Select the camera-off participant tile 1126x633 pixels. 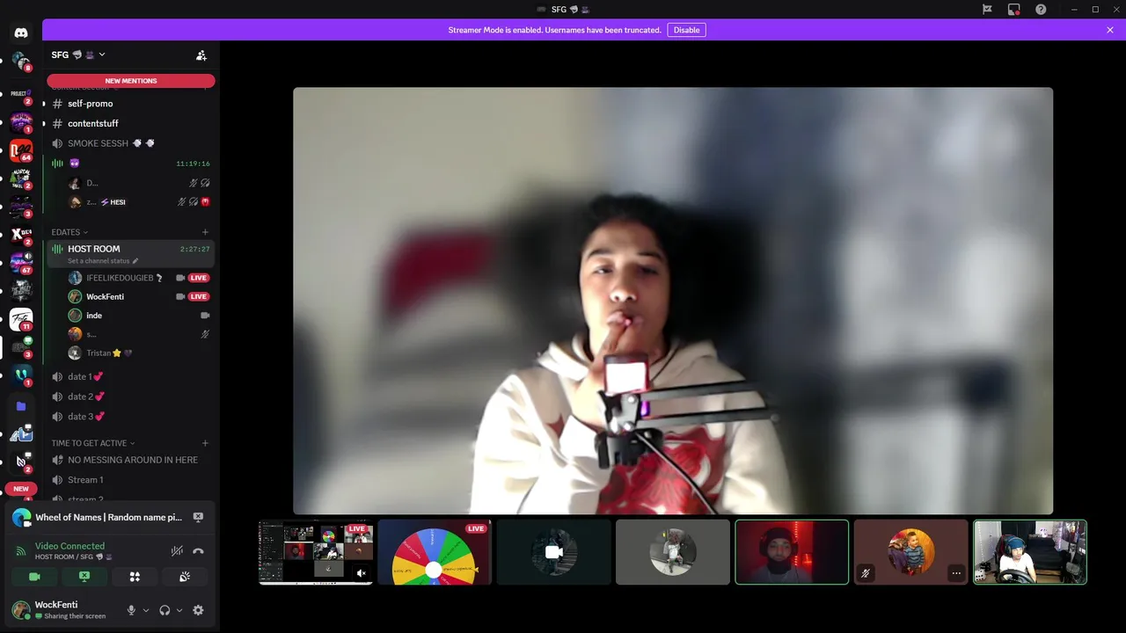tap(553, 552)
